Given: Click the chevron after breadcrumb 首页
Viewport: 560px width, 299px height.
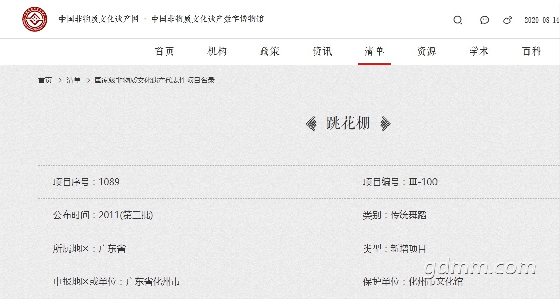Looking at the screenshot, I should pos(59,80).
